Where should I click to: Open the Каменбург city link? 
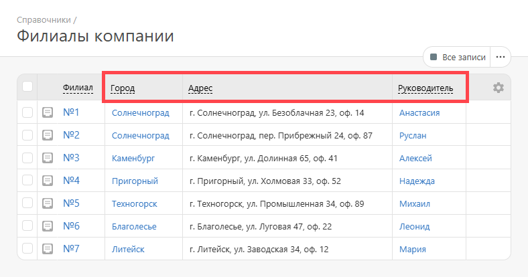pos(133,159)
